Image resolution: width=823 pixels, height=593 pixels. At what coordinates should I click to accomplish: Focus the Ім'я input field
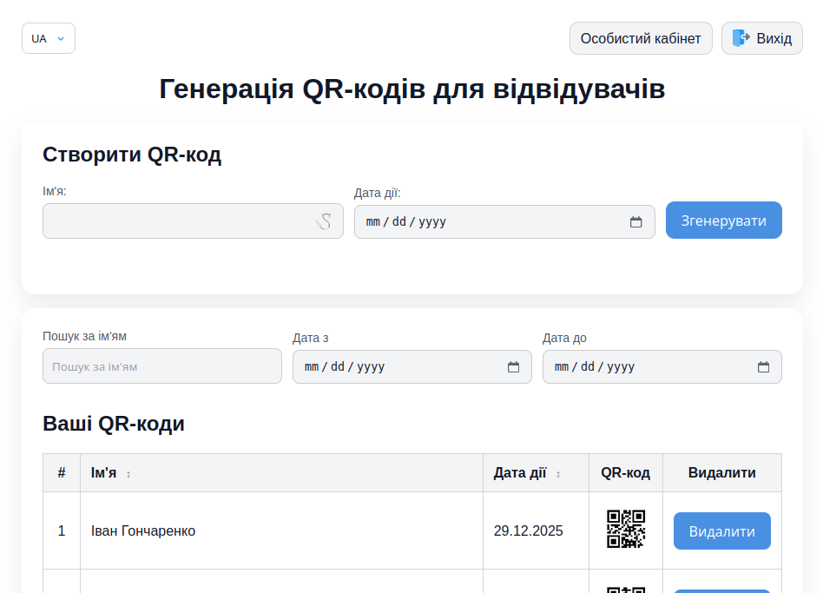point(193,221)
